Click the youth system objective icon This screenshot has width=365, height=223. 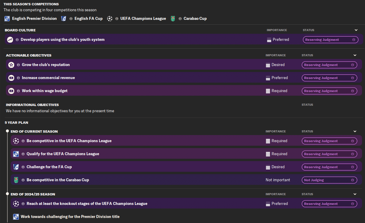[10, 40]
